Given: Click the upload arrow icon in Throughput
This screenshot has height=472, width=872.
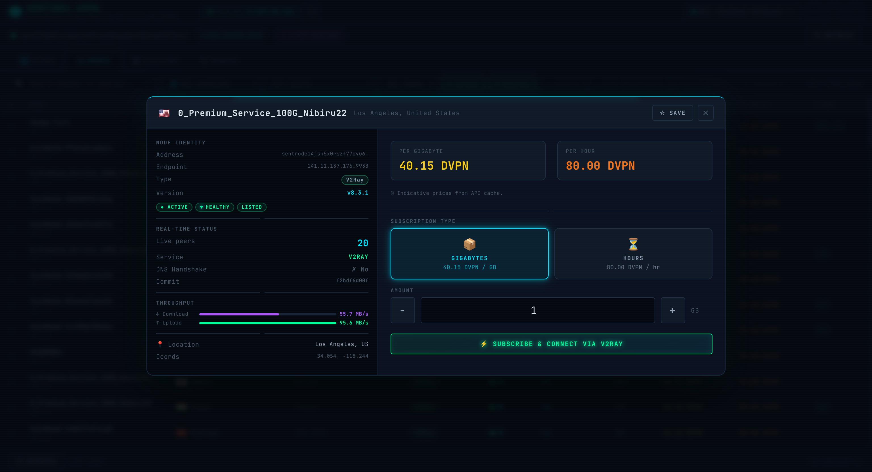Looking at the screenshot, I should [x=158, y=323].
